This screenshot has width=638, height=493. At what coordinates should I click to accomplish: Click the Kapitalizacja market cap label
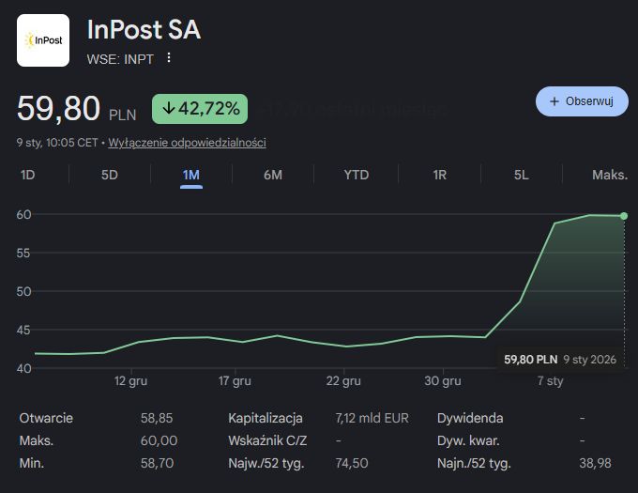click(x=266, y=418)
